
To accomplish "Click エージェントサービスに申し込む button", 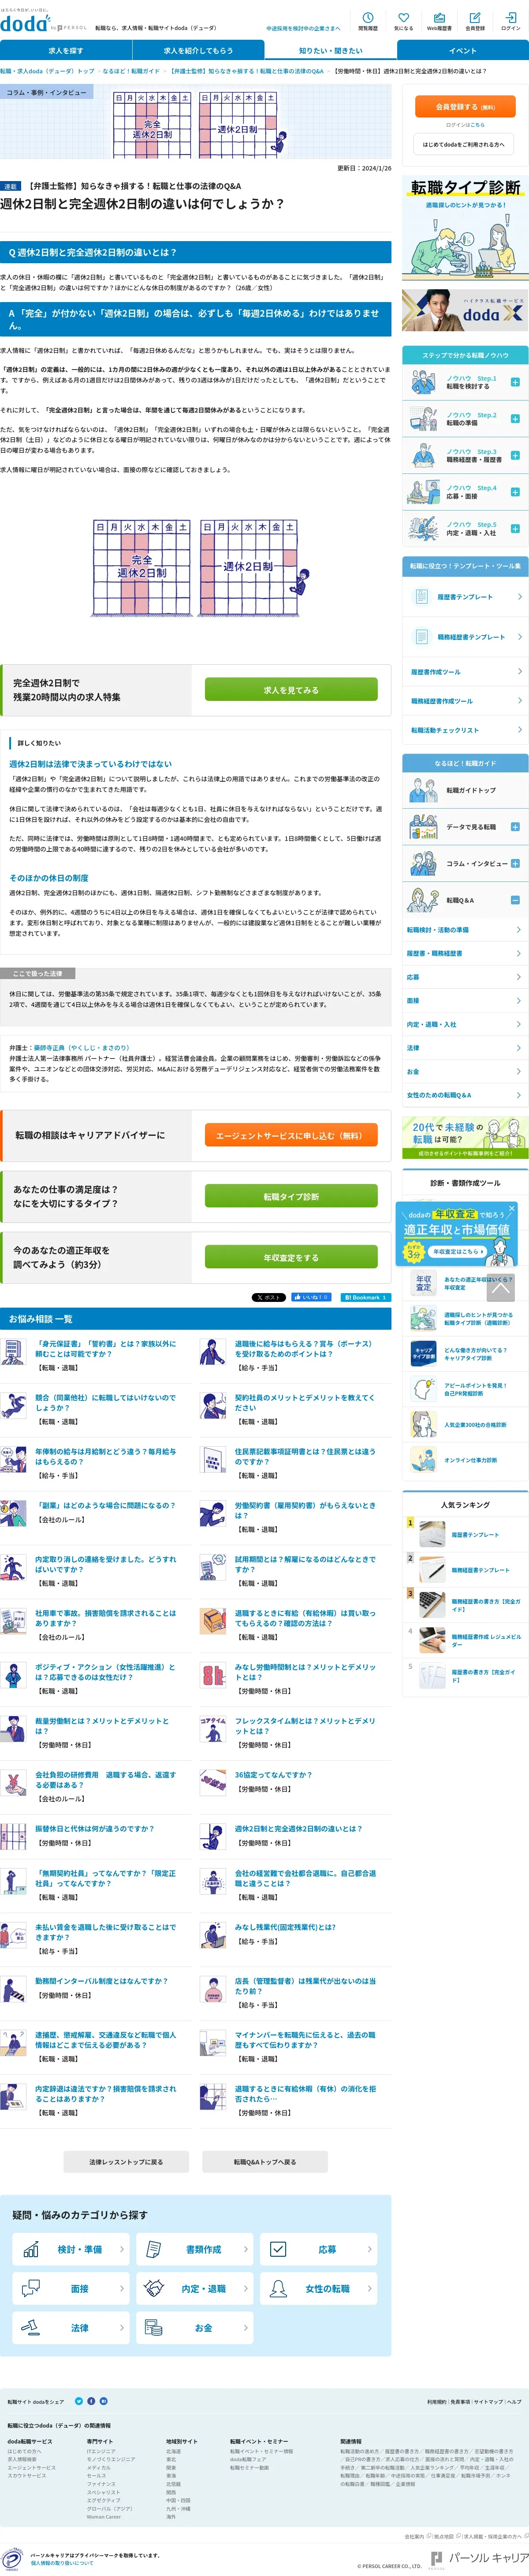I will click(x=291, y=1135).
